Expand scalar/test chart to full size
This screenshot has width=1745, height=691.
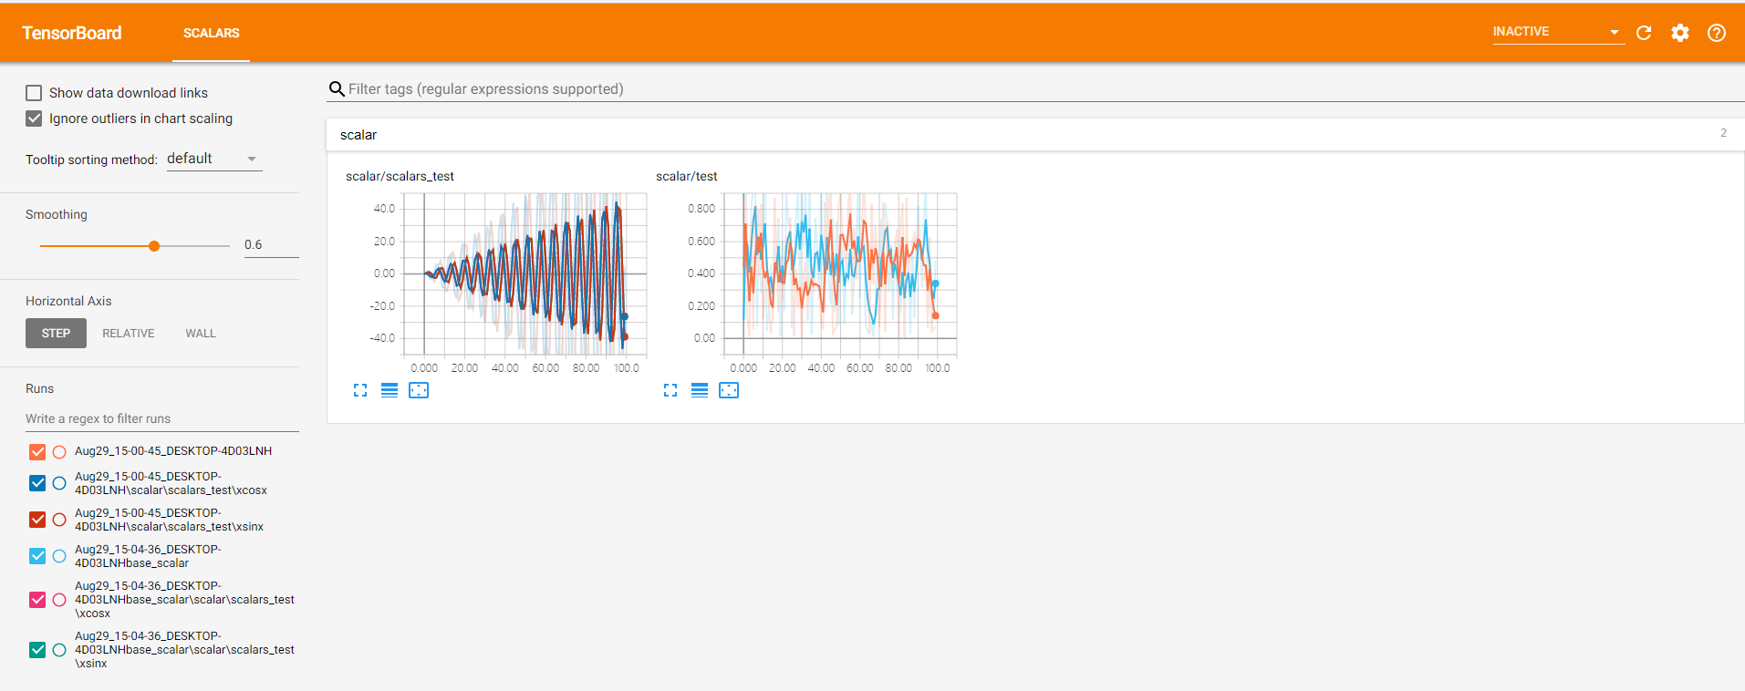670,390
